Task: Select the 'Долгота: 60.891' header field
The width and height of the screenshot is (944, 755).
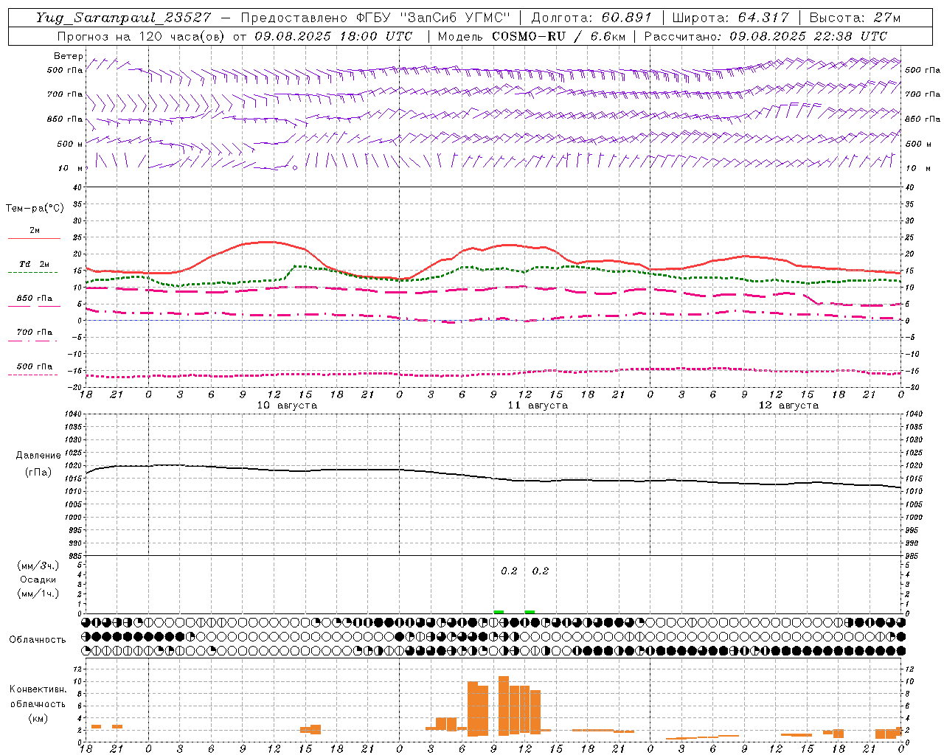Action: 591,18
